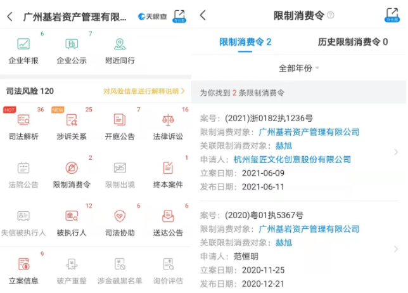Open 终本案件 icon
The image size is (408, 293).
coord(168,167)
